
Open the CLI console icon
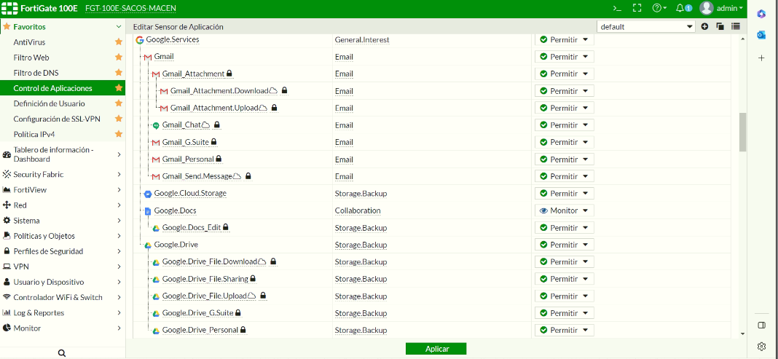click(617, 8)
